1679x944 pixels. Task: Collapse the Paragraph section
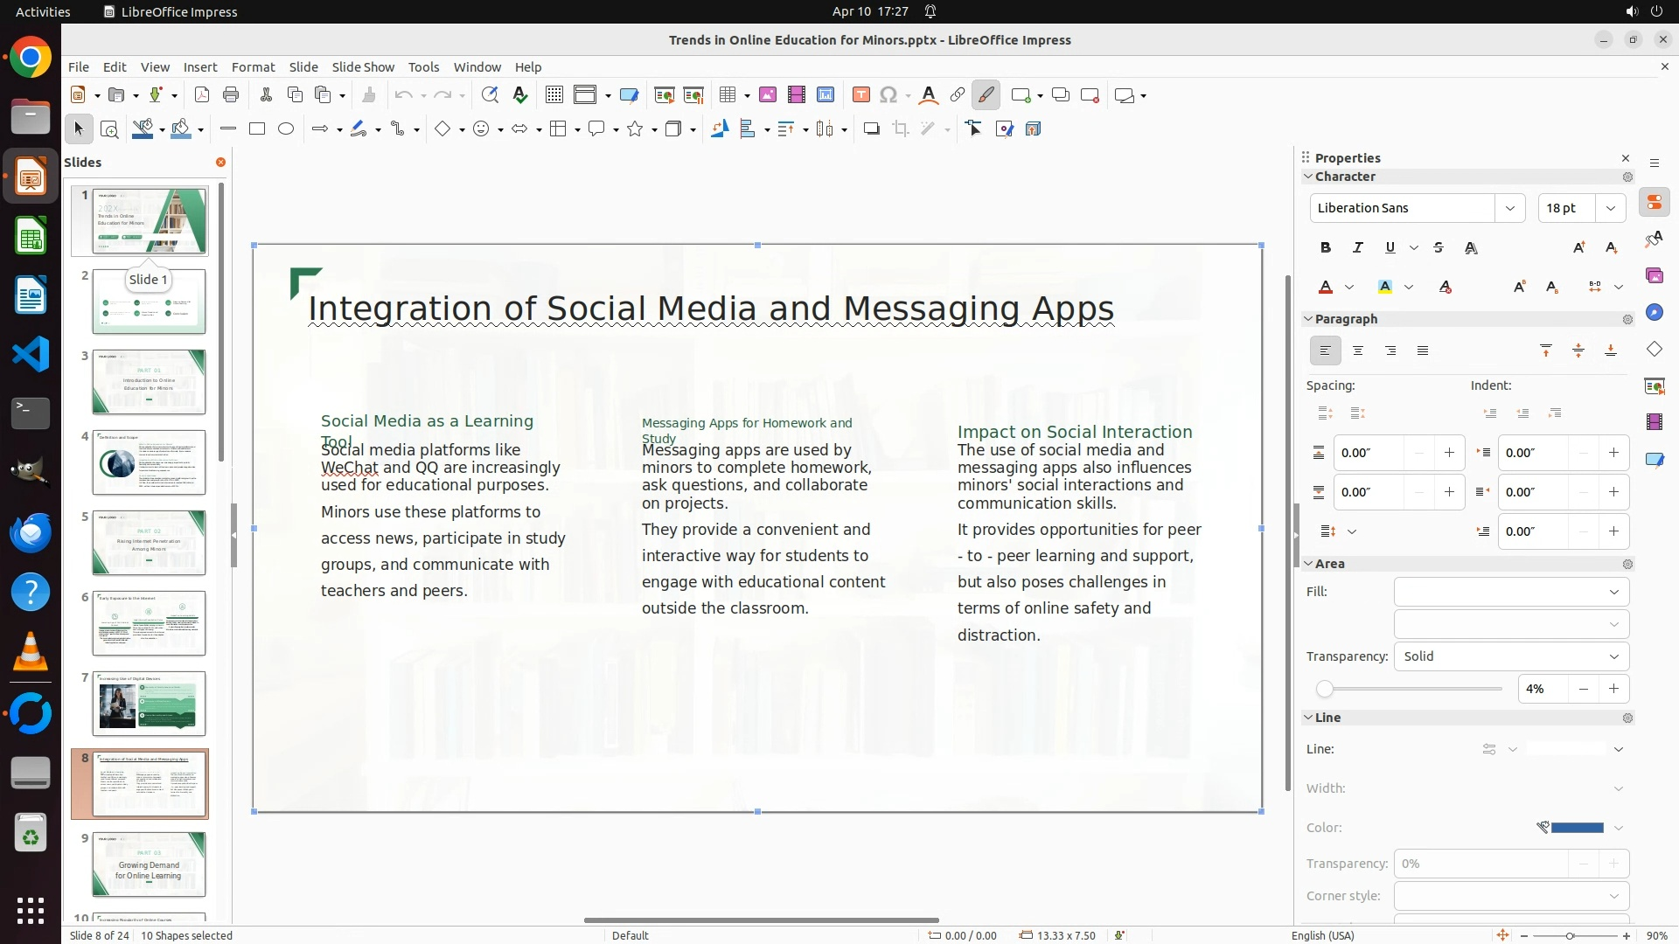1309,319
